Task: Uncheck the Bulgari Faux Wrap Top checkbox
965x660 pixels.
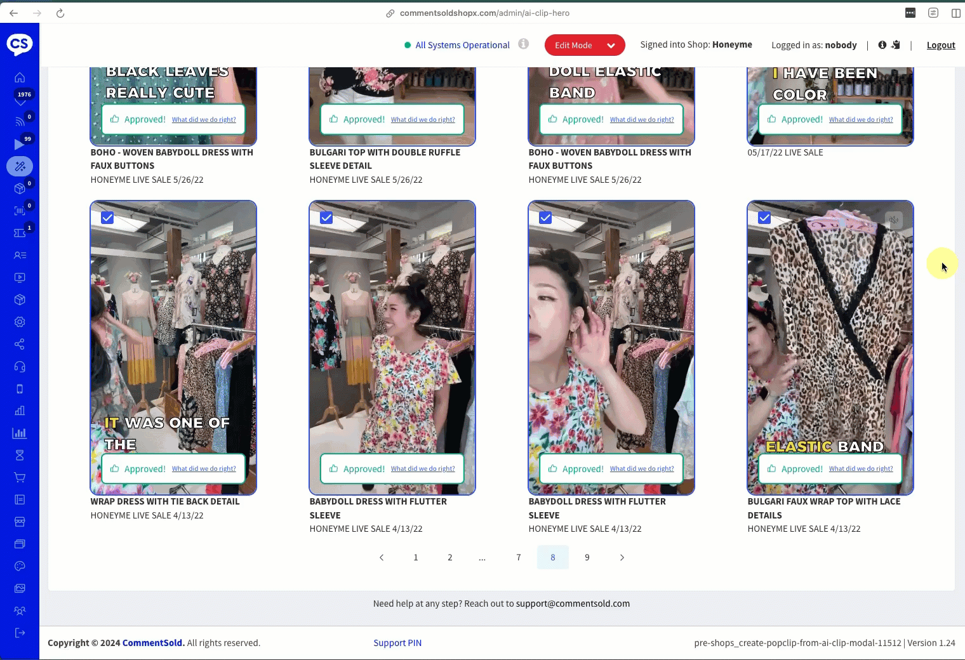Action: pos(764,218)
